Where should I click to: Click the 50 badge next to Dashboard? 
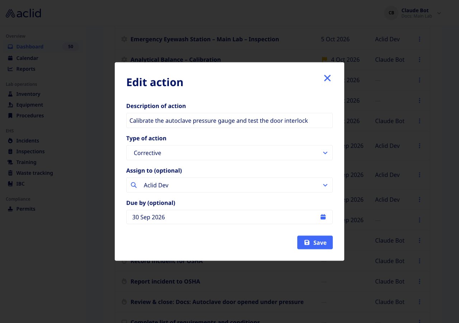point(71,47)
